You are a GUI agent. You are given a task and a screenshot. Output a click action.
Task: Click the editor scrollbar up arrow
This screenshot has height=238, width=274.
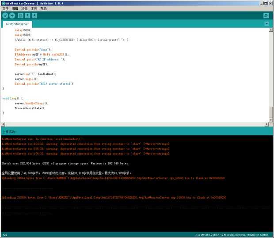pyautogui.click(x=271, y=31)
